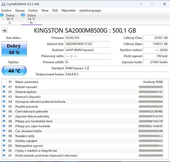Click the 44 °C temperature button

click(14, 71)
